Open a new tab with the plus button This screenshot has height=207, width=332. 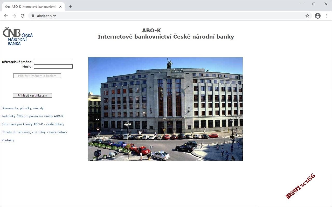tap(70, 7)
